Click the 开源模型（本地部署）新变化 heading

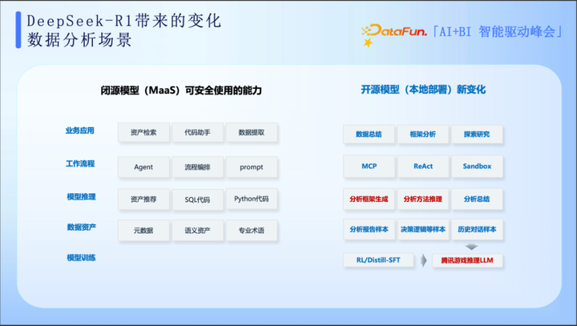click(x=423, y=90)
